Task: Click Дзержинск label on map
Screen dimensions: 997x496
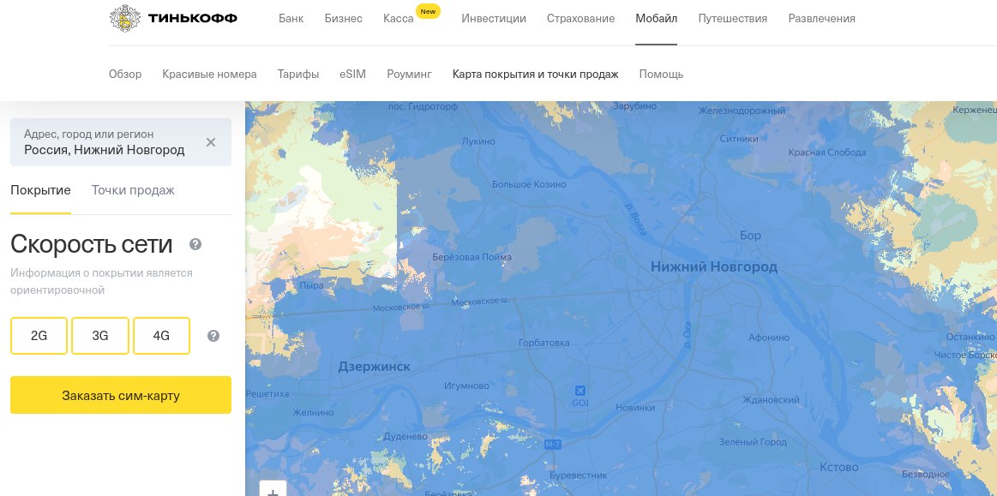Action: (x=375, y=367)
